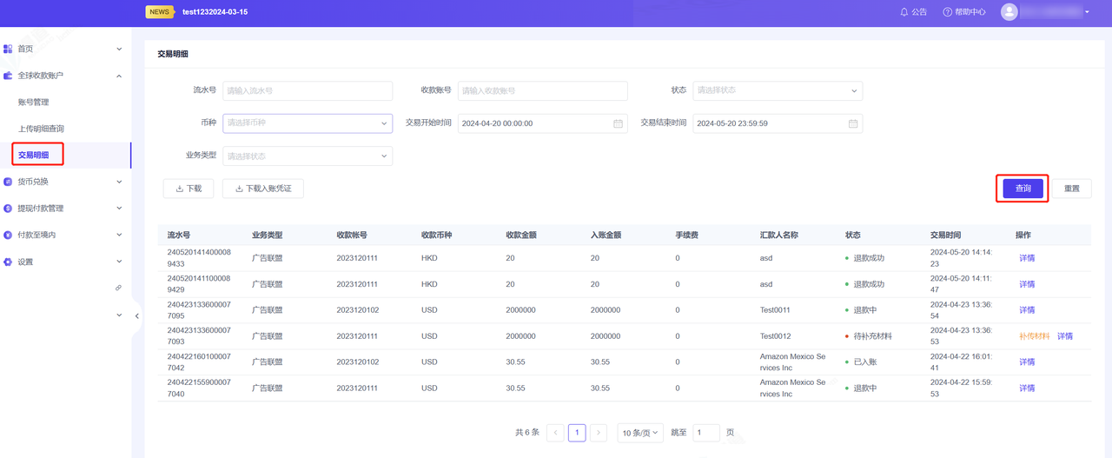Click the 设置 gear icon in sidebar
The image size is (1112, 458).
tap(9, 262)
